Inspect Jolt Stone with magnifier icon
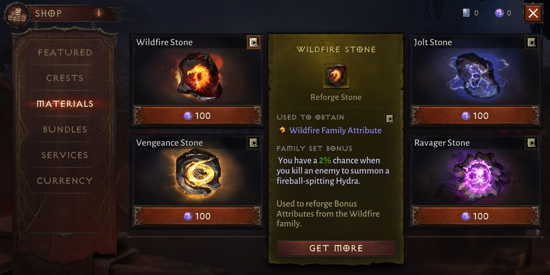 tap(532, 42)
